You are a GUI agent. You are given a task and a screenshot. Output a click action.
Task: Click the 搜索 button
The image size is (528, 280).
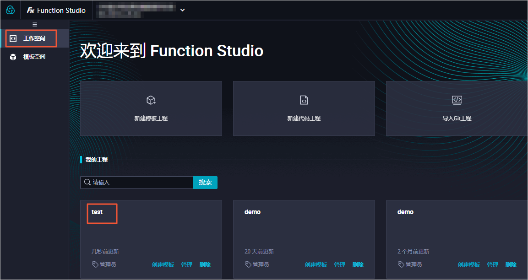(x=205, y=183)
